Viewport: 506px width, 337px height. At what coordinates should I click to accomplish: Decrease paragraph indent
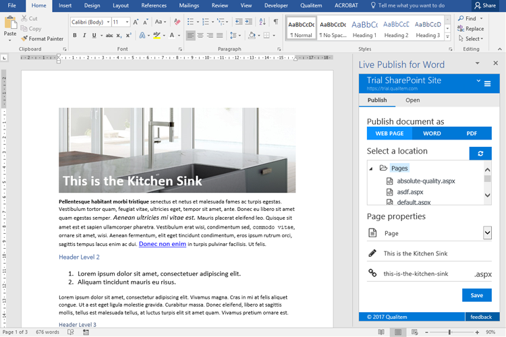coord(238,22)
